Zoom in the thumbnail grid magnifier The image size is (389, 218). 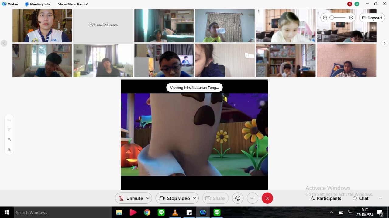(351, 18)
